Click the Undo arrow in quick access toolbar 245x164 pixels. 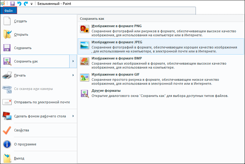coord(19,3)
